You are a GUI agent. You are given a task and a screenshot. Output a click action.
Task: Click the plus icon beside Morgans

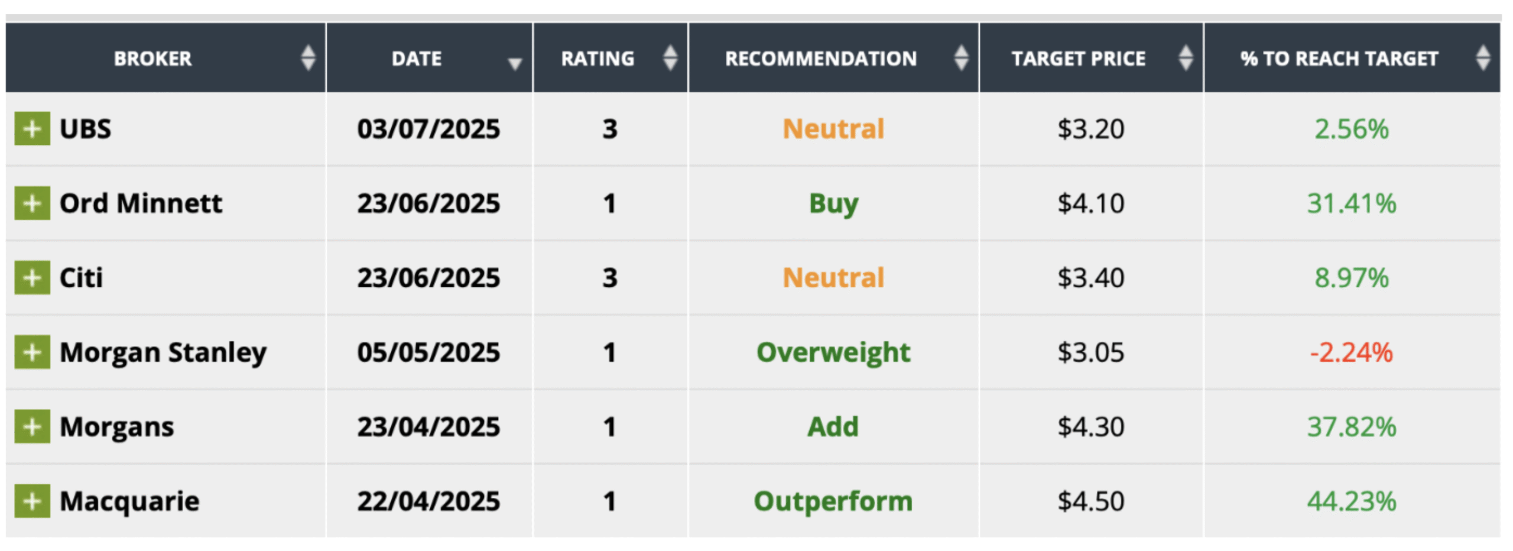[x=32, y=427]
